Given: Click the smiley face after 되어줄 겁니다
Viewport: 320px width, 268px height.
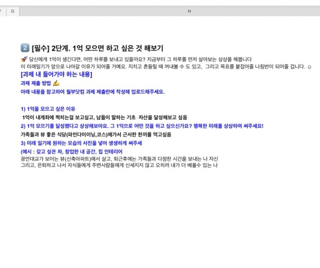Looking at the screenshot, I should click(x=309, y=67).
